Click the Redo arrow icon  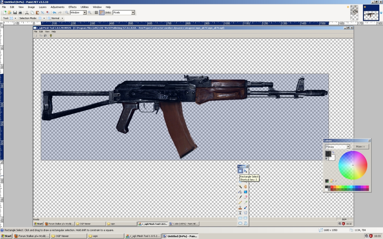coord(60,12)
